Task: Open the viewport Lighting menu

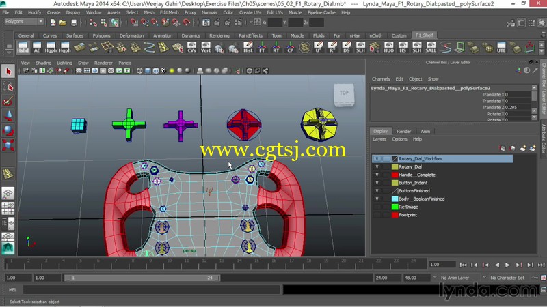Action: click(64, 63)
